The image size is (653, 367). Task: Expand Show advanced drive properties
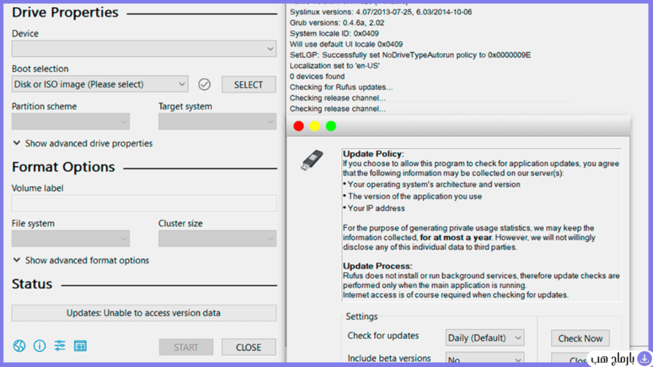83,143
